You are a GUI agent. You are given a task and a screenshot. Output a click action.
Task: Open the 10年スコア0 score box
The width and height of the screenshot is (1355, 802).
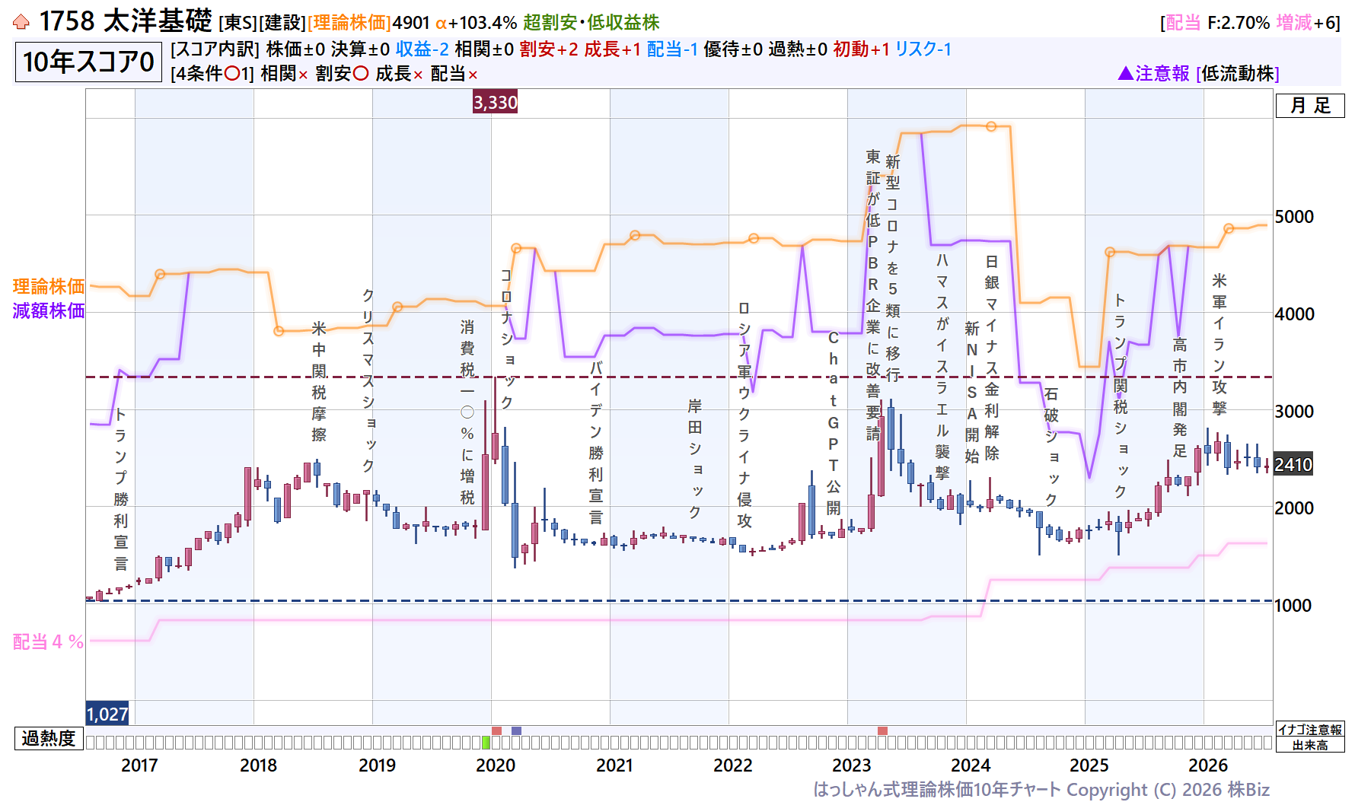pyautogui.click(x=88, y=62)
